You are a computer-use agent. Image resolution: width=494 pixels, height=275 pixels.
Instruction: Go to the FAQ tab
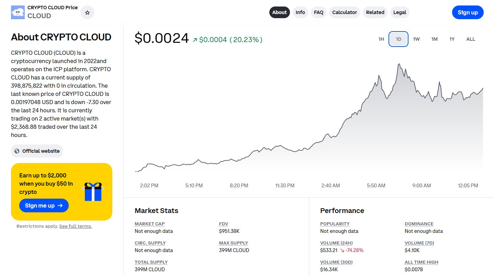click(x=318, y=12)
